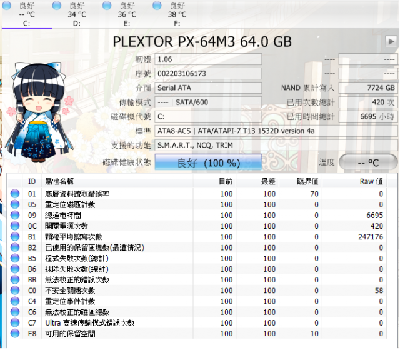Click the status icon of attribute 05
The image size is (400, 350).
(15, 204)
